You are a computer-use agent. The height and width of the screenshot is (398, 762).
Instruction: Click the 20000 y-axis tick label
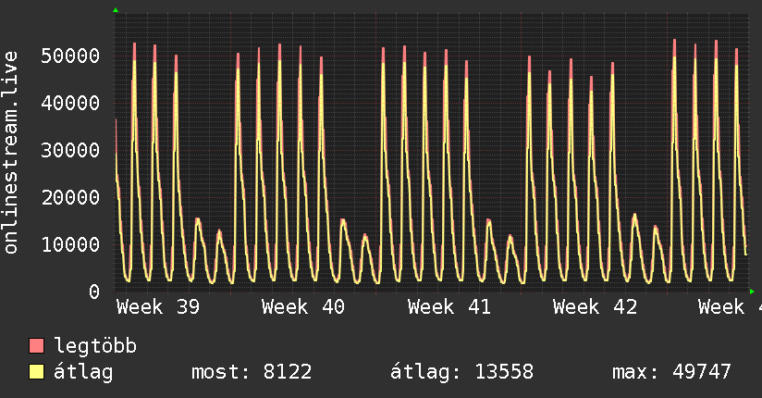pyautogui.click(x=70, y=197)
